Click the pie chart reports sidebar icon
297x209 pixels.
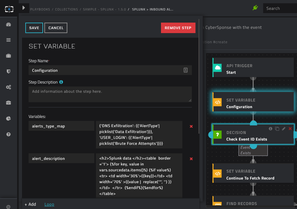point(9,118)
